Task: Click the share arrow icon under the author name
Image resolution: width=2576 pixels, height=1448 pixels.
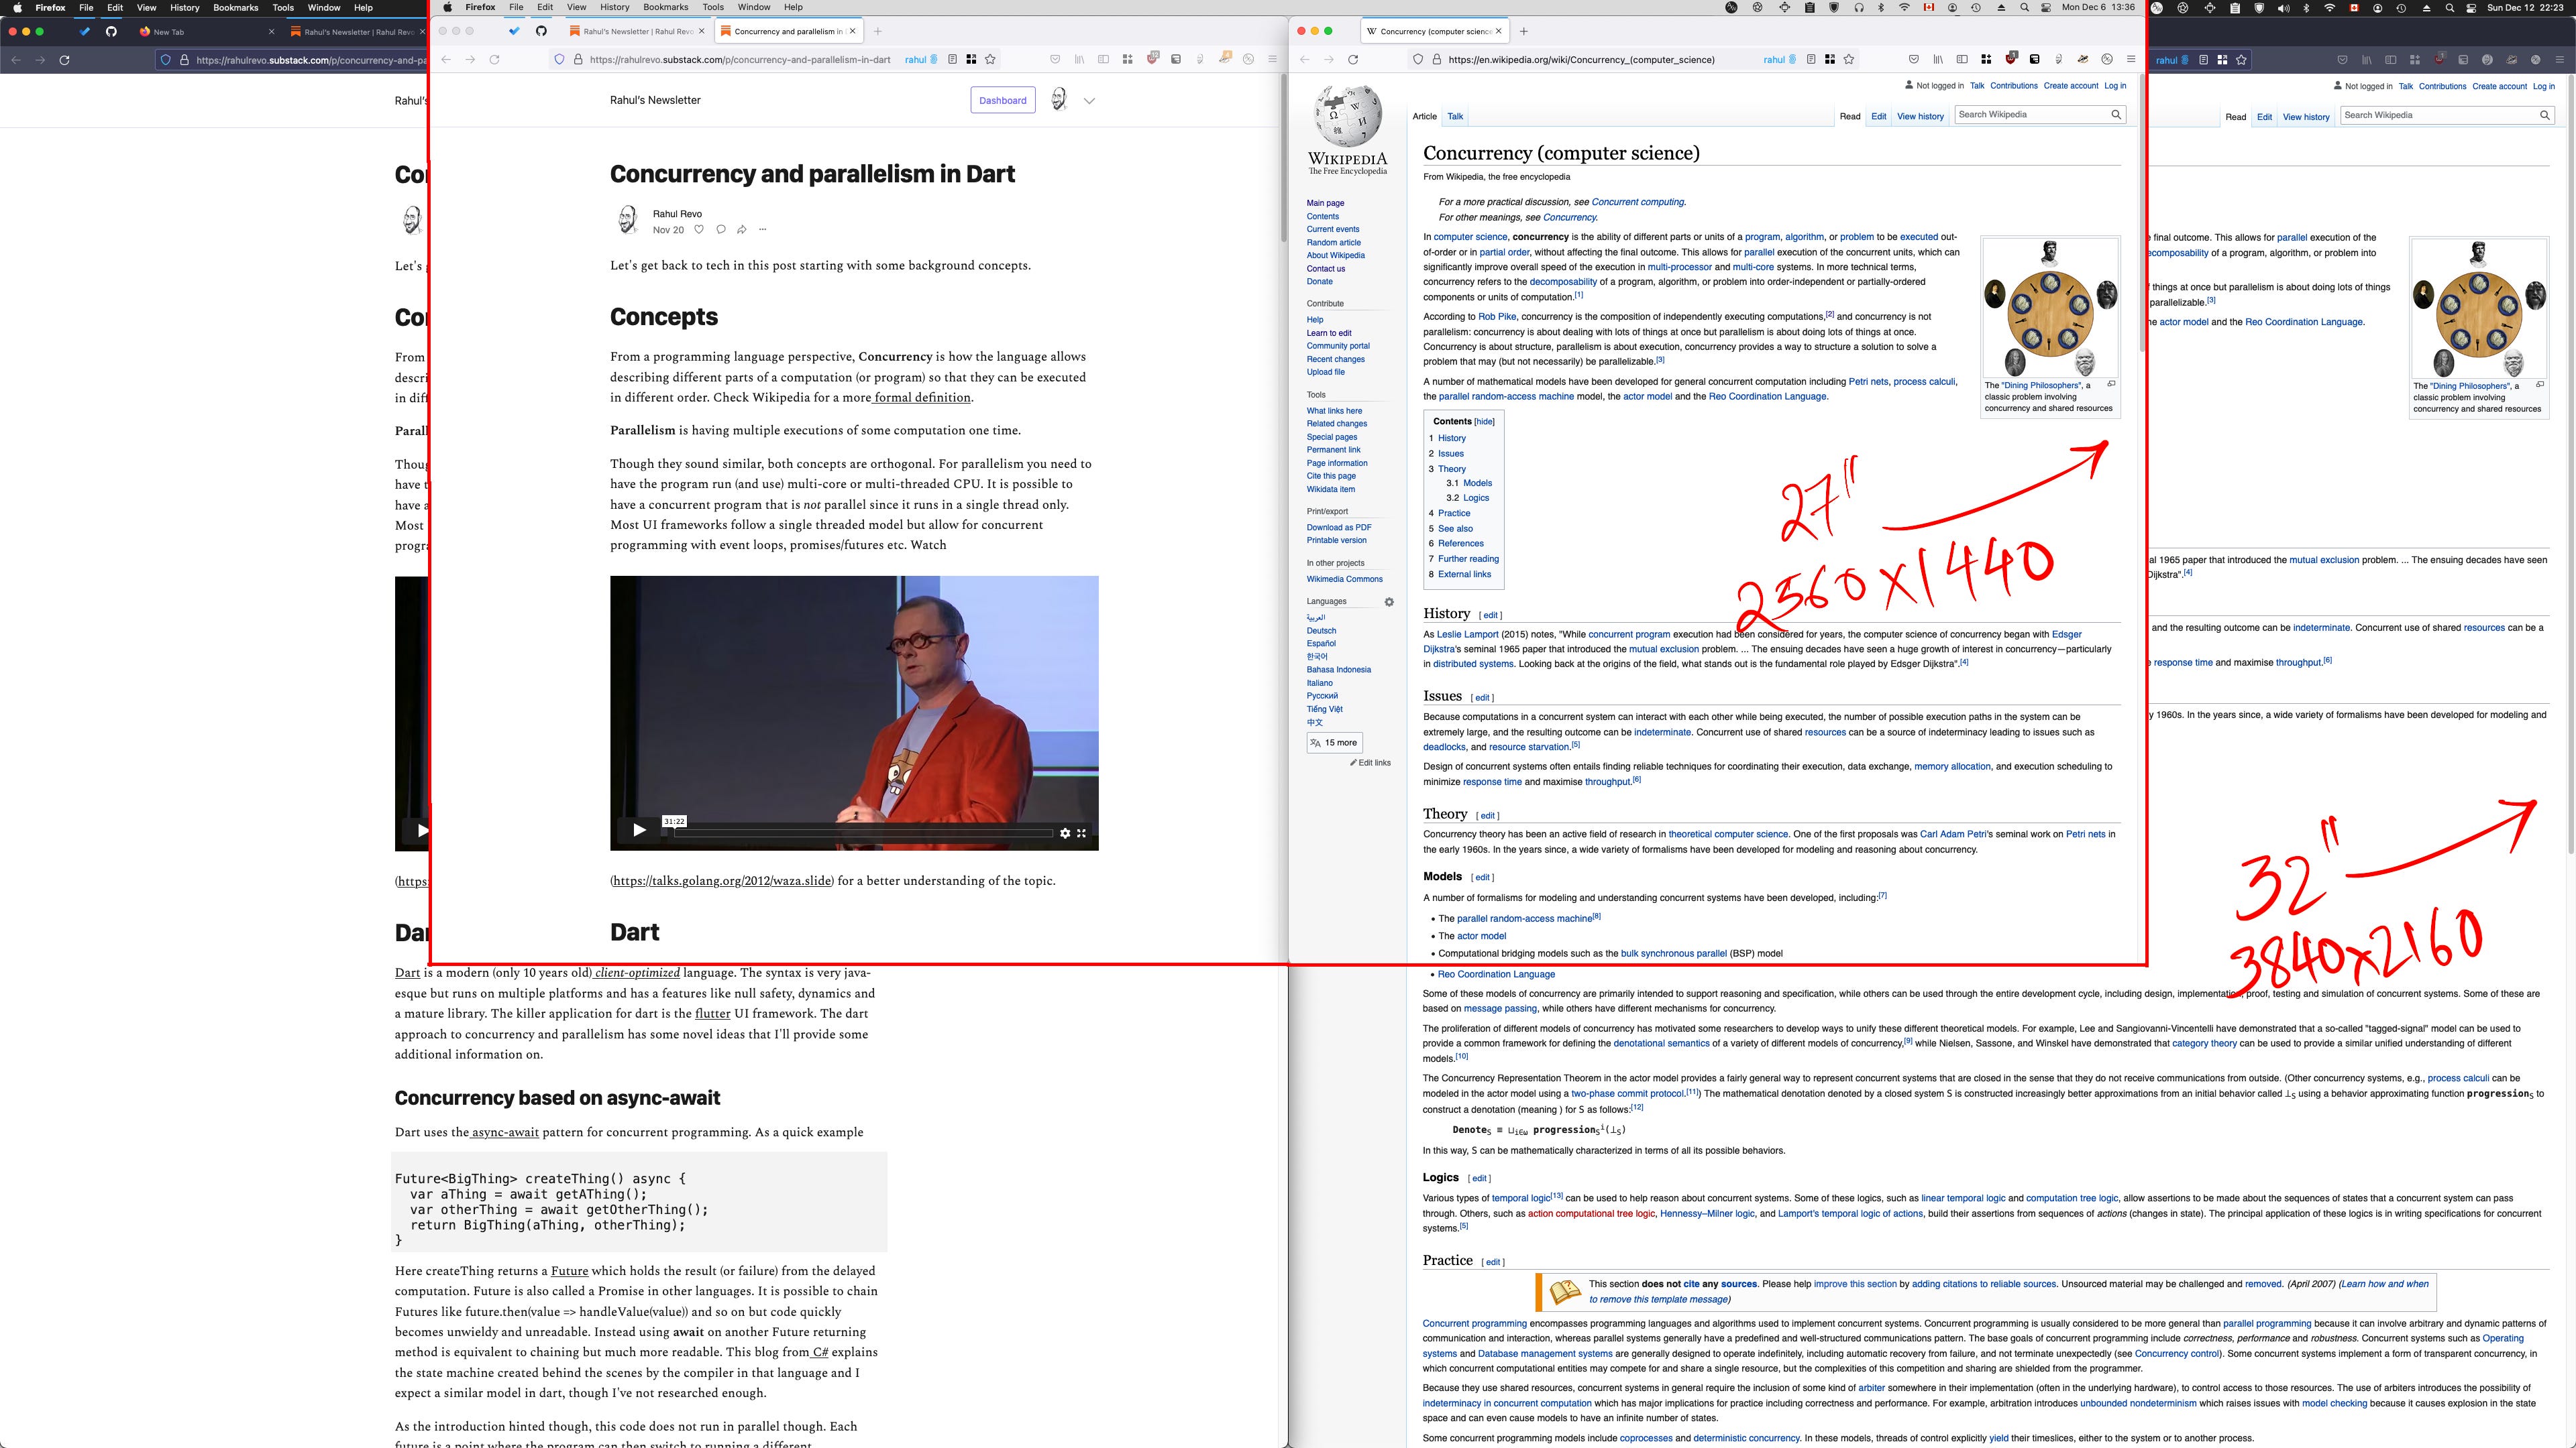Action: (x=741, y=230)
